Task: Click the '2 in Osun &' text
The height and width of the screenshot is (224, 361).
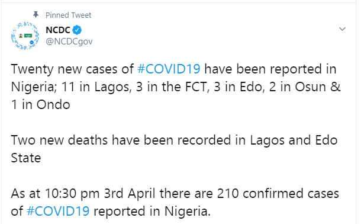Action: point(305,87)
